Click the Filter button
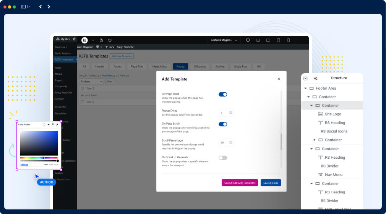386x214 pixels. [x=110, y=82]
